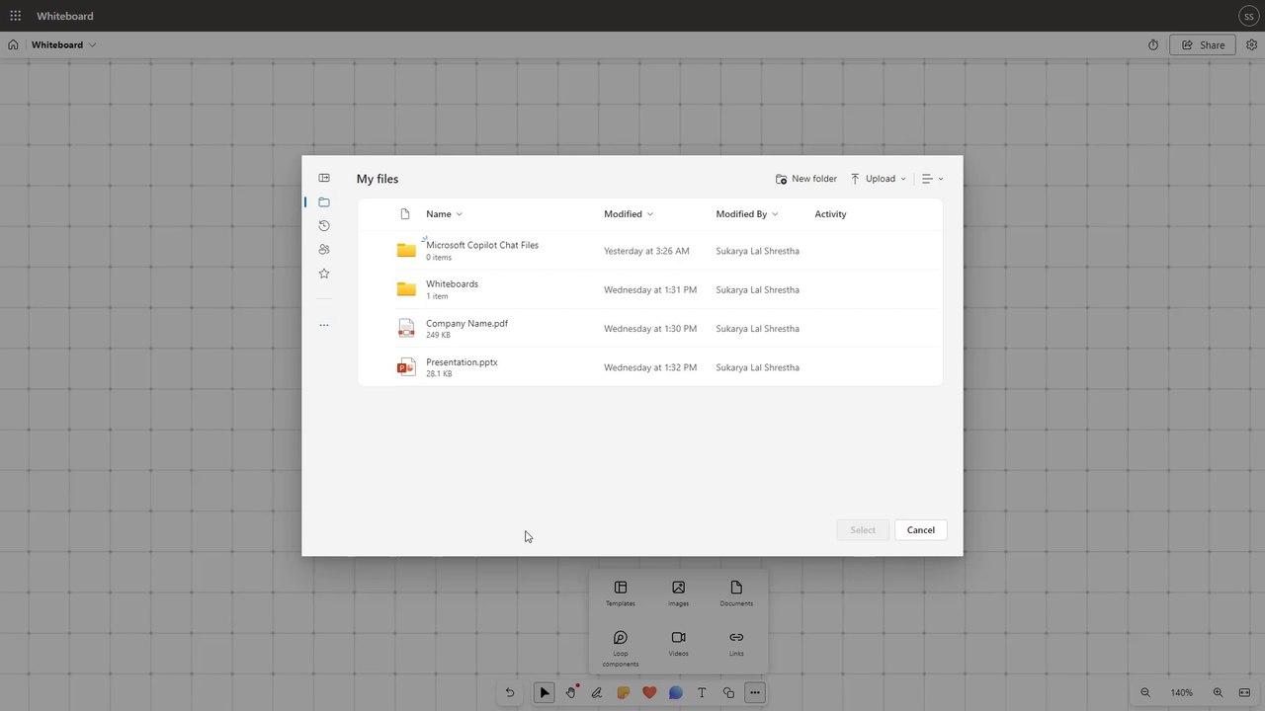
Task: Click the file type column header icon
Action: click(x=405, y=214)
